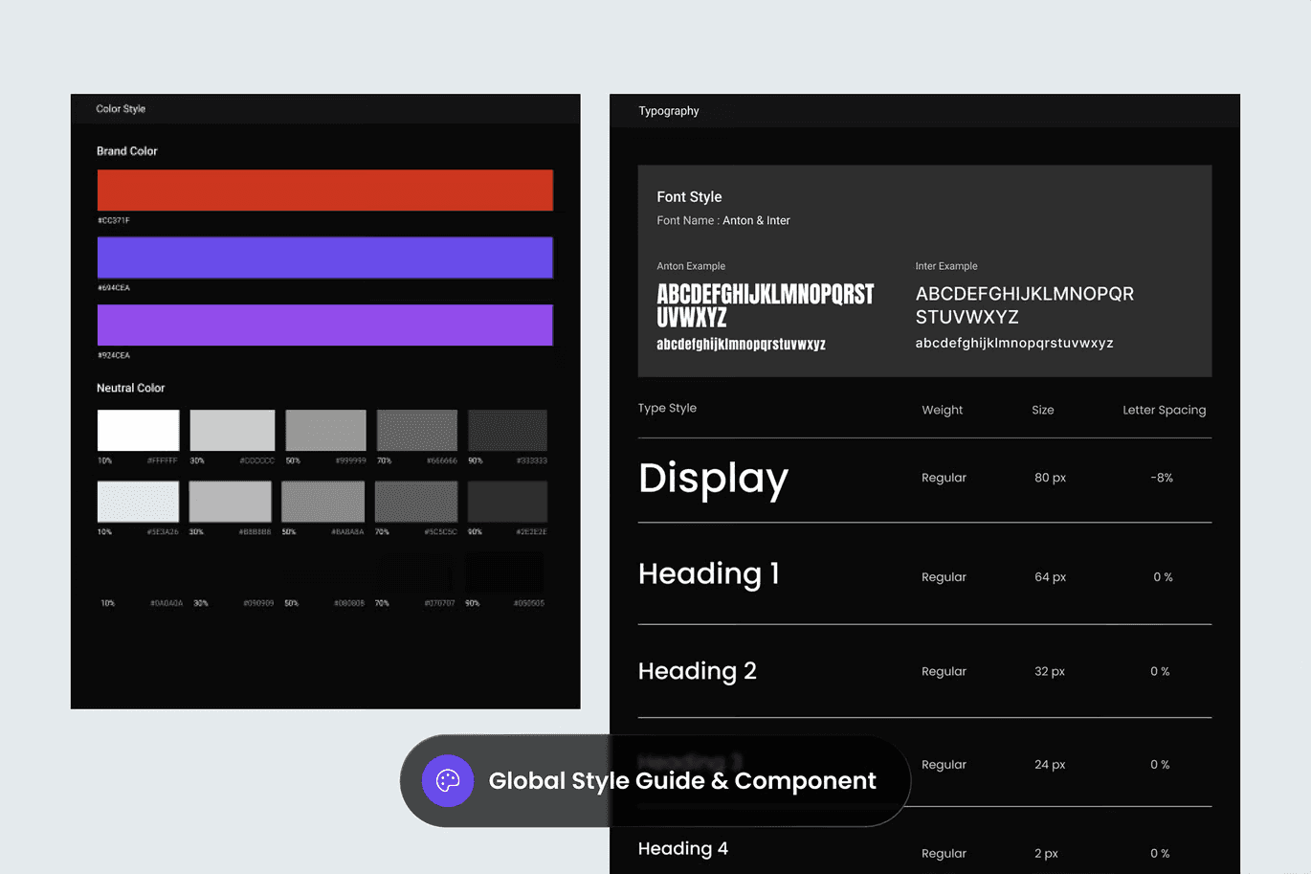This screenshot has width=1311, height=874.
Task: Click the #090909 hex label
Action: [x=258, y=603]
